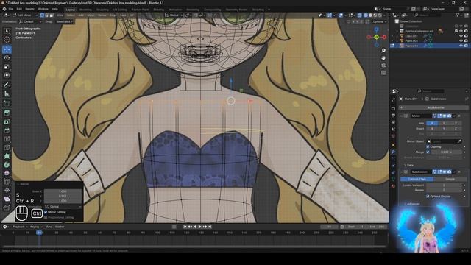This screenshot has height=265, width=471.
Task: Toggle Optimal Display checkbox
Action: (x=428, y=197)
